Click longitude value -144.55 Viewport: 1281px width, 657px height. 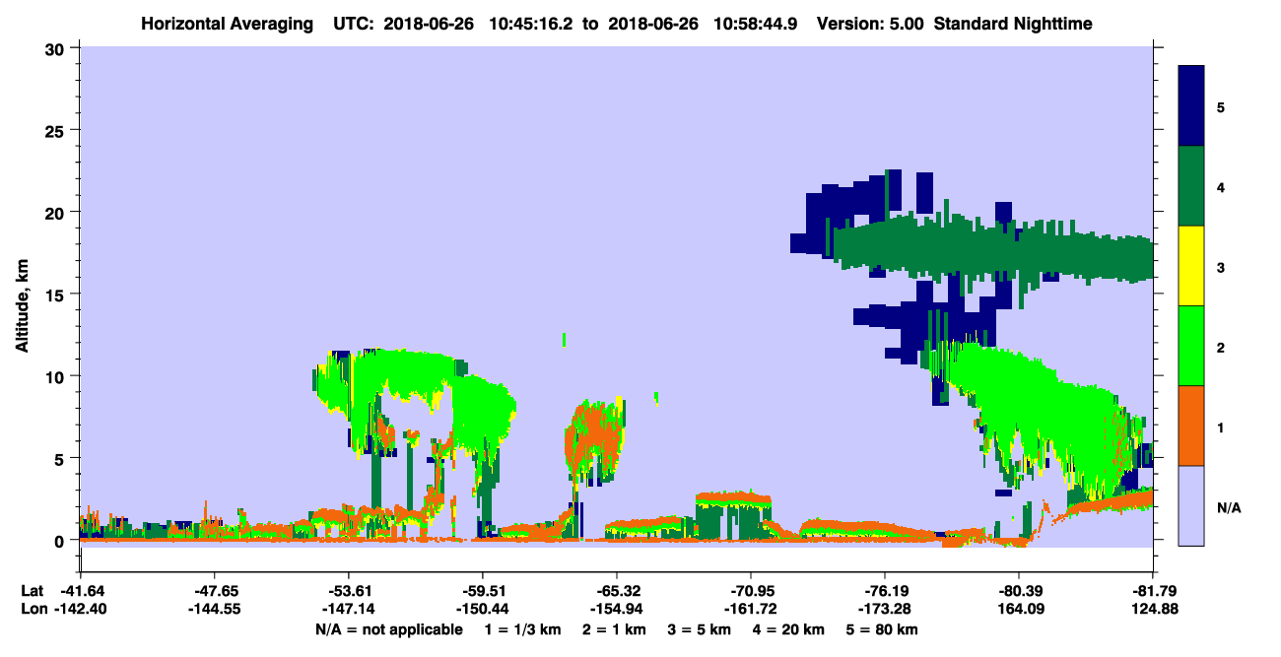(x=214, y=610)
